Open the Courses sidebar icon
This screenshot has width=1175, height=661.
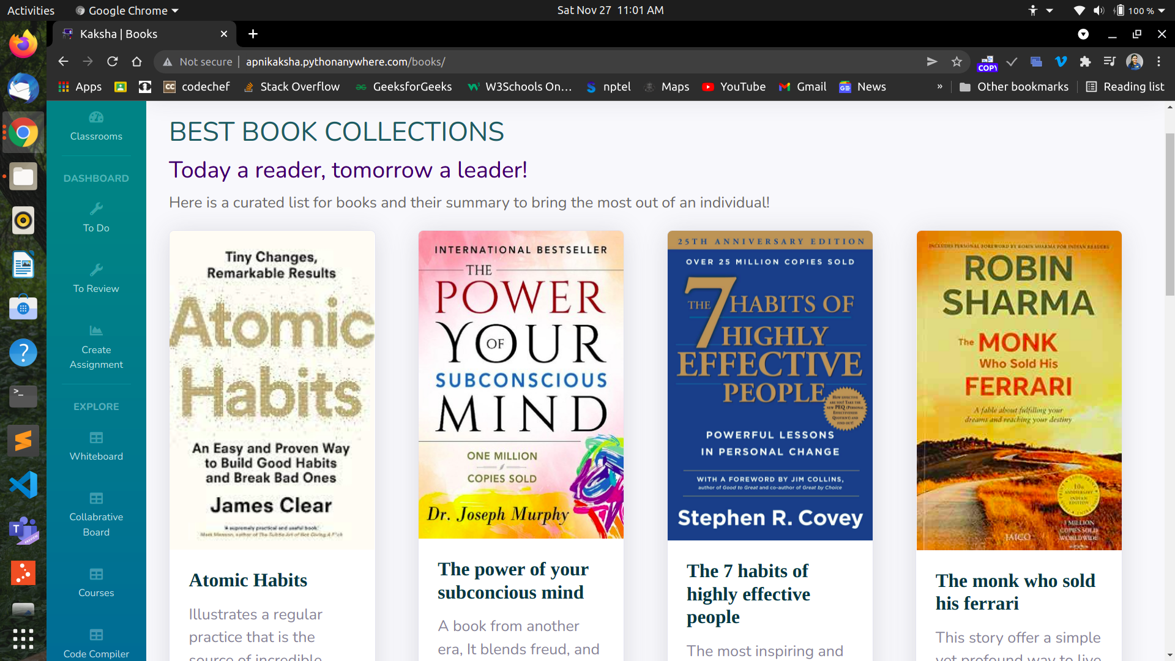(x=96, y=574)
